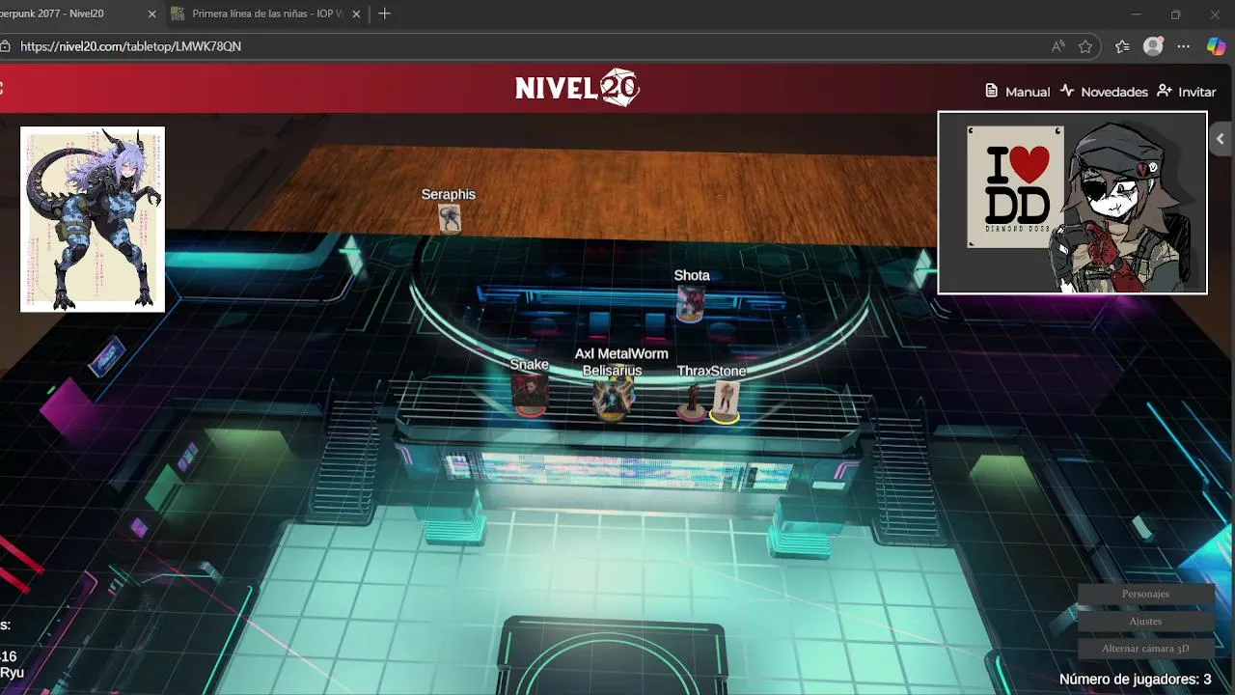Screen dimensions: 1235x695
Task: Click the ThraxStone name label
Action: 711,371
